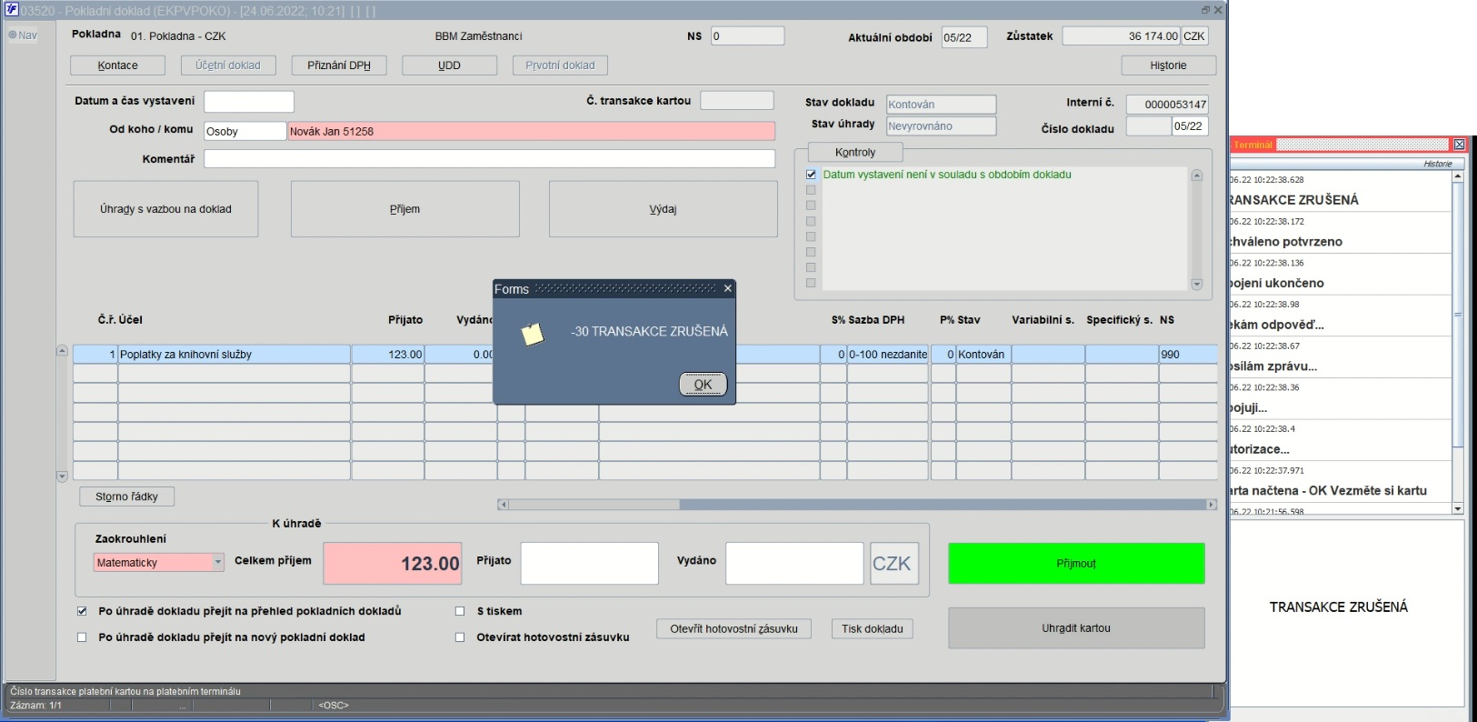
Task: Click the horizontal scrollbar thumb under the table
Action: pyautogui.click(x=942, y=505)
